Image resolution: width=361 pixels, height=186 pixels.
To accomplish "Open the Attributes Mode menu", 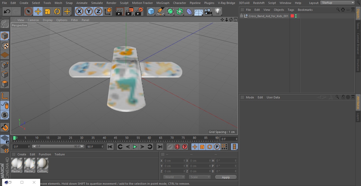I will (x=250, y=97).
